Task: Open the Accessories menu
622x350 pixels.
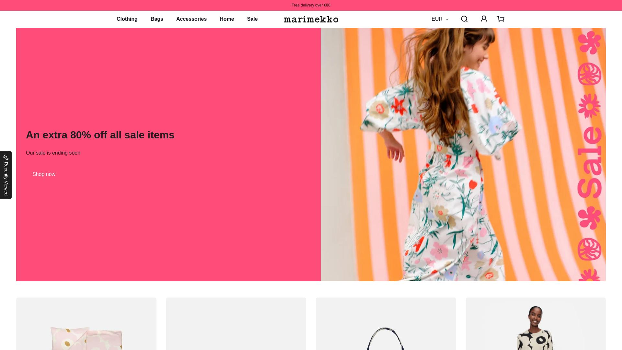Action: (191, 19)
